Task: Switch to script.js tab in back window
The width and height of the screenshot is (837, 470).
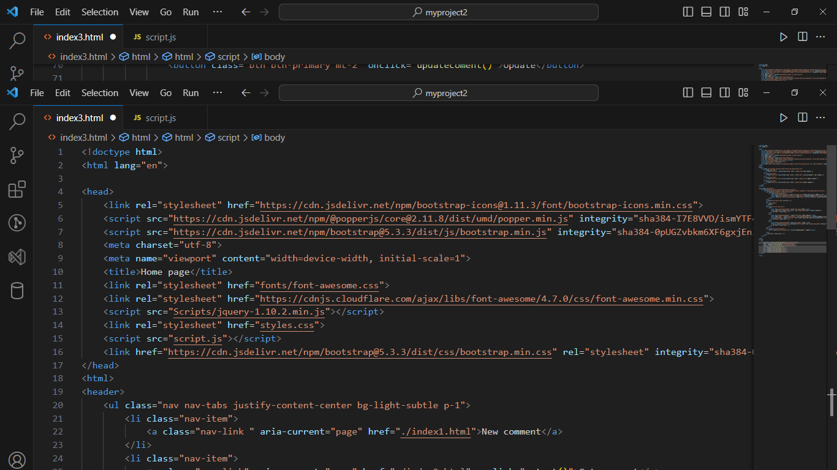Action: pyautogui.click(x=161, y=37)
